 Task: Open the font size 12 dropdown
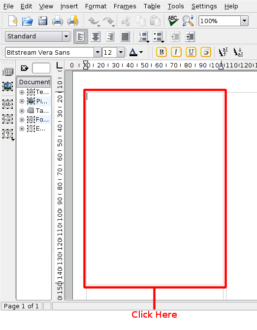click(x=121, y=52)
